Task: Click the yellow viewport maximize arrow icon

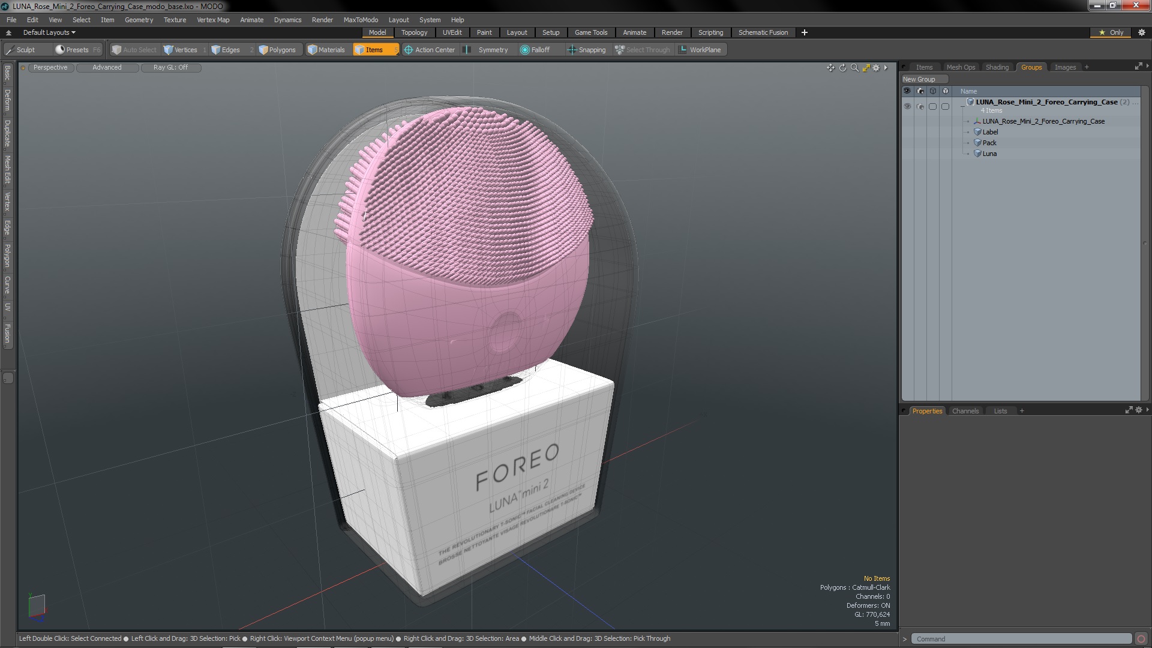Action: click(x=866, y=68)
